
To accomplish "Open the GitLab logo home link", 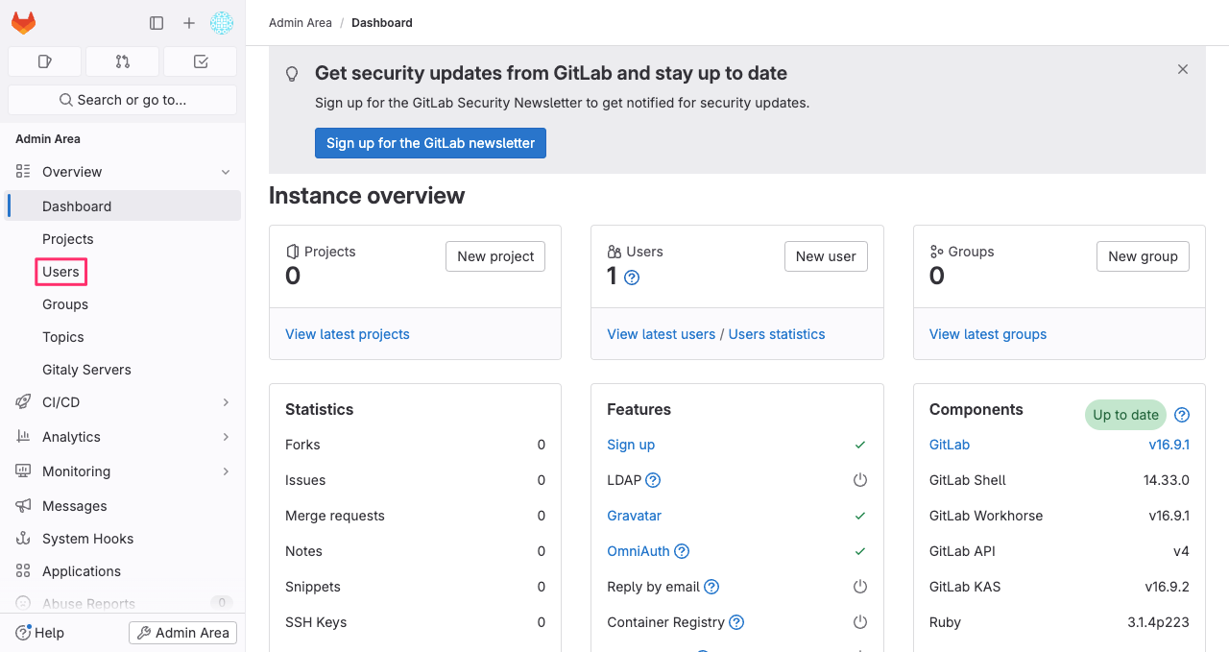I will tap(23, 23).
